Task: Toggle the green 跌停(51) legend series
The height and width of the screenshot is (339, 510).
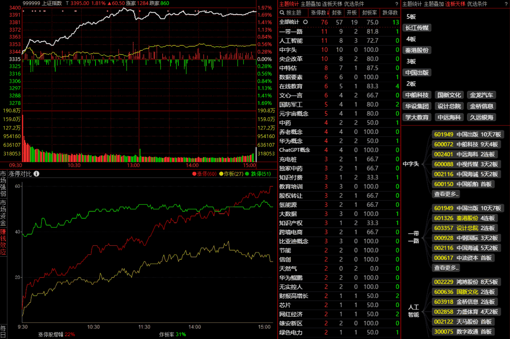Action: tap(258, 174)
